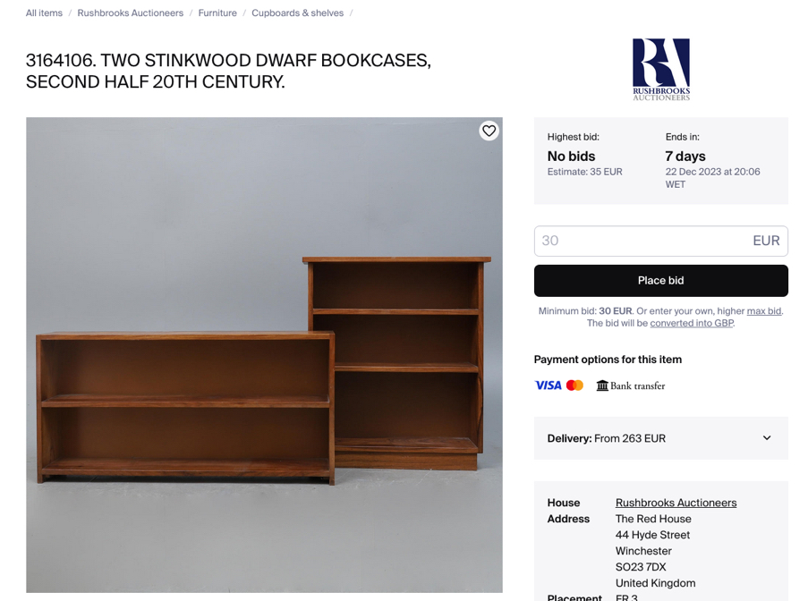Click the 7 days ending time
Viewport: 808px width, 601px height.
click(685, 156)
